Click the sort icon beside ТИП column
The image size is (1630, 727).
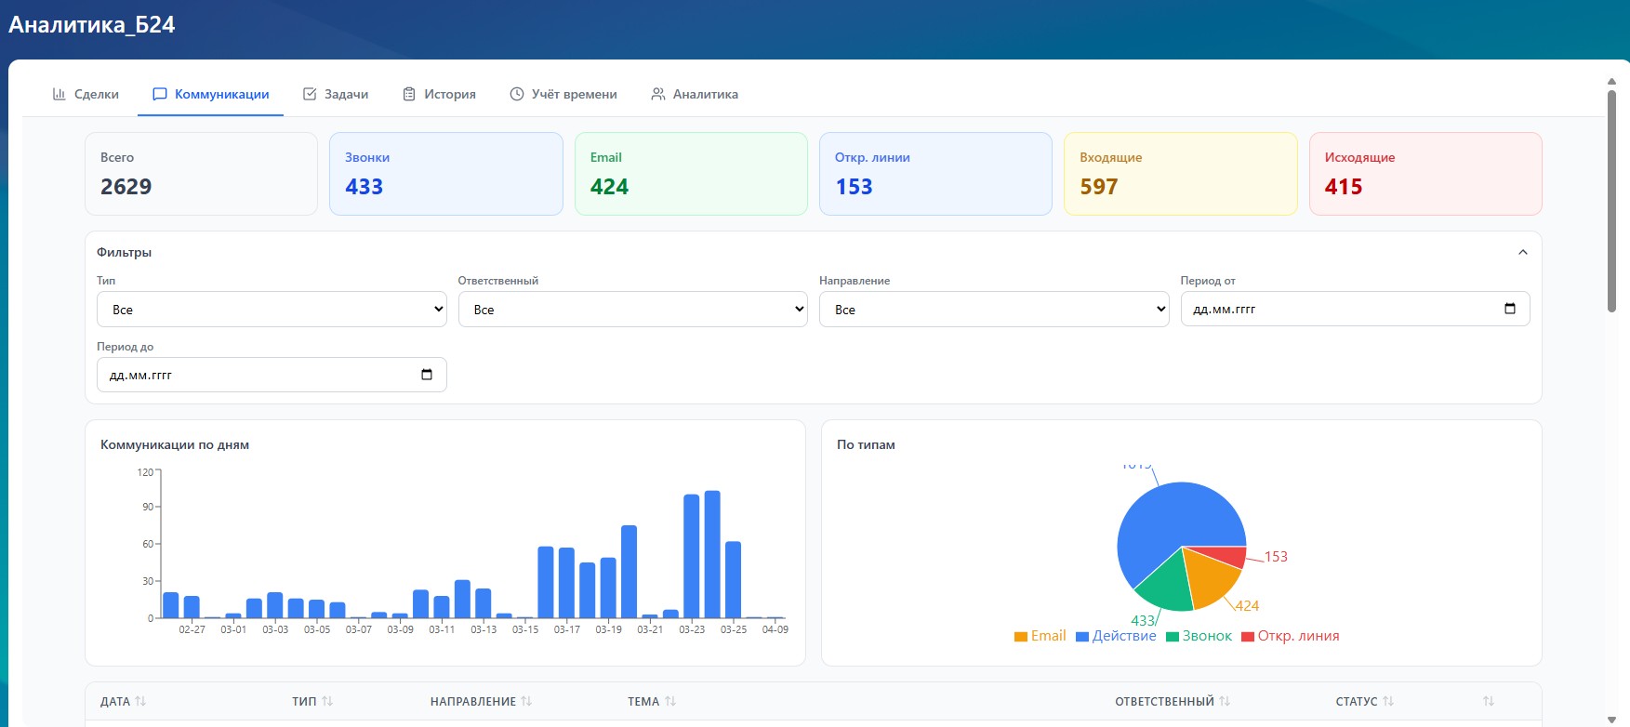[x=327, y=701]
